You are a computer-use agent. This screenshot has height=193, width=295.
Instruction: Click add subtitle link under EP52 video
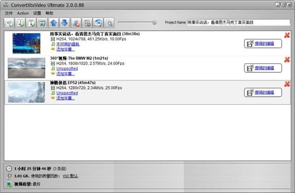click(65, 98)
